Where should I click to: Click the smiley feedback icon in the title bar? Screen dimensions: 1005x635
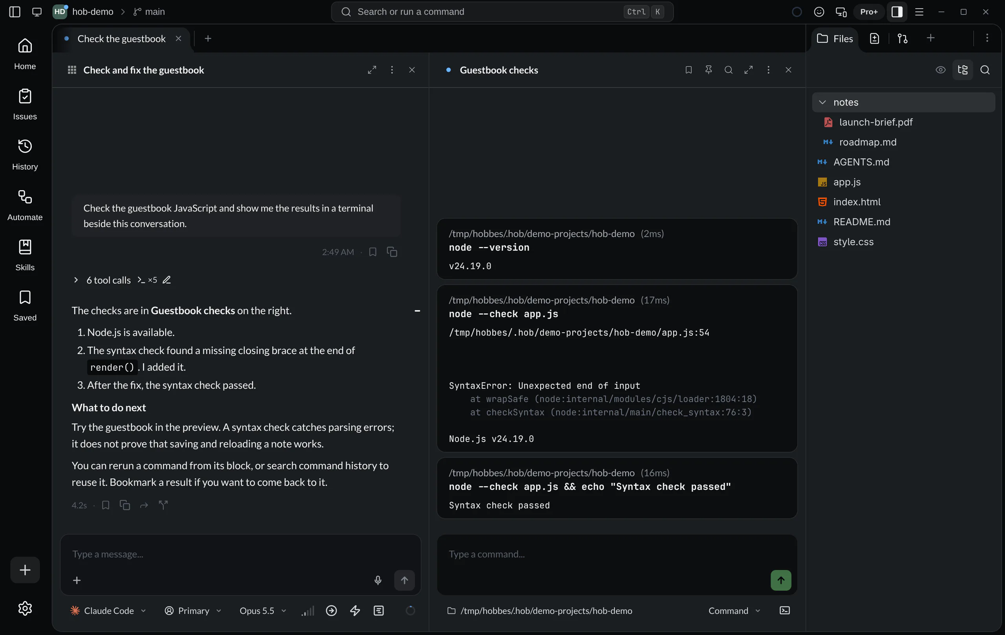click(819, 12)
